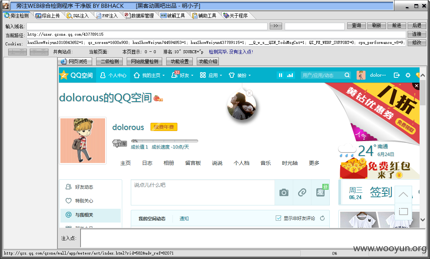Click the equalizer bars icon
This screenshot has width=430, height=259.
tap(290, 75)
